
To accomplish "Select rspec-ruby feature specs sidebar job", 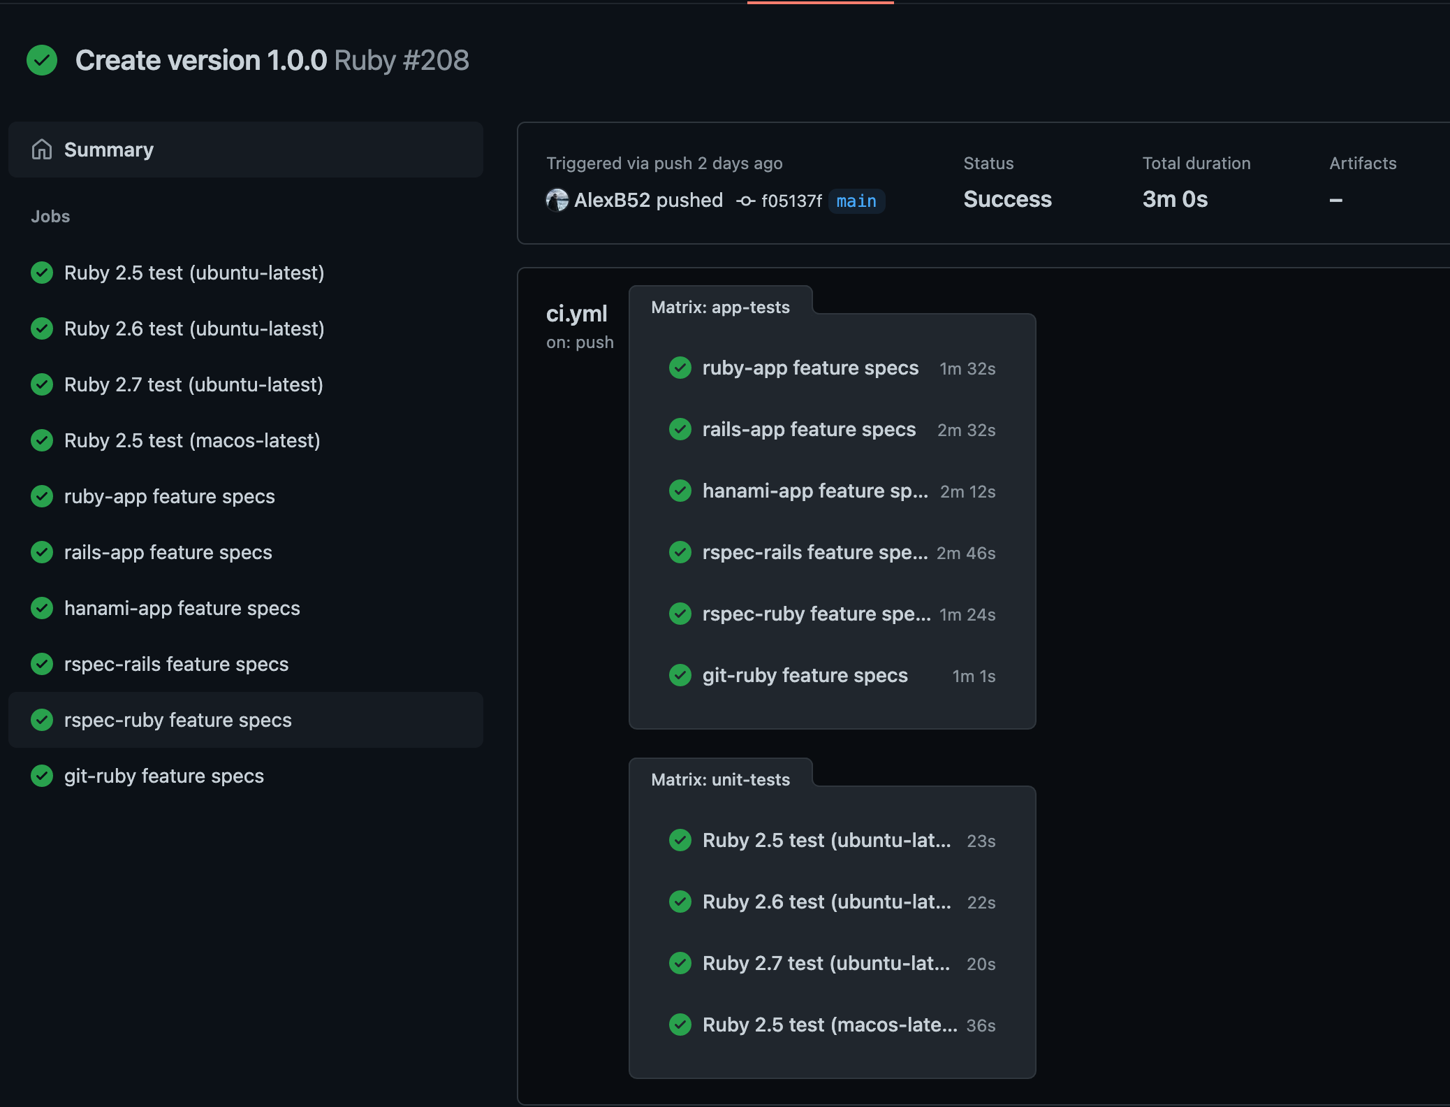I will point(178,720).
